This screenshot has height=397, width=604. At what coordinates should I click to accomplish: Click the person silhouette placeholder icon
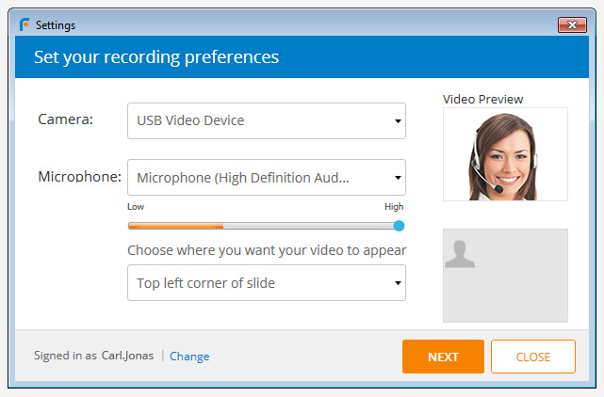[460, 254]
